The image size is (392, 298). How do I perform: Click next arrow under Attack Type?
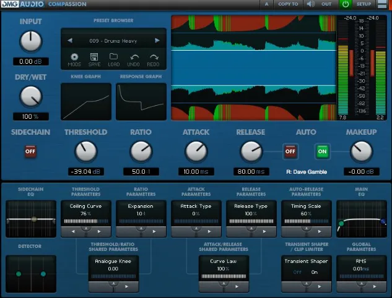click(209, 232)
